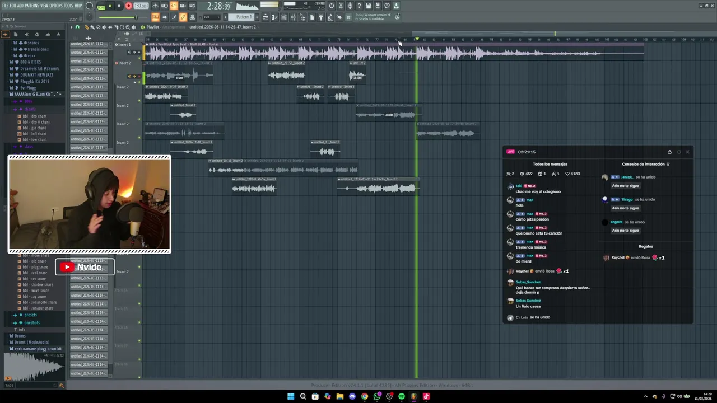This screenshot has width=717, height=403.
Task: Click the Windows Start button
Action: [x=291, y=396]
